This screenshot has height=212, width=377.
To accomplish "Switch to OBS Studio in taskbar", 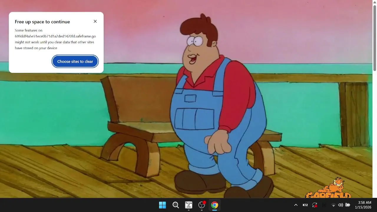I will 202,205.
